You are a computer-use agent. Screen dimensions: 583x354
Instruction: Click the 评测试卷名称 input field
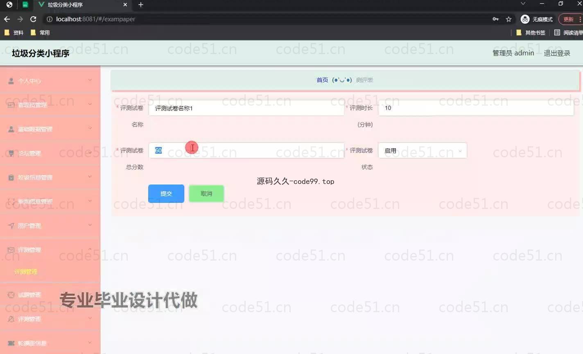(x=246, y=108)
